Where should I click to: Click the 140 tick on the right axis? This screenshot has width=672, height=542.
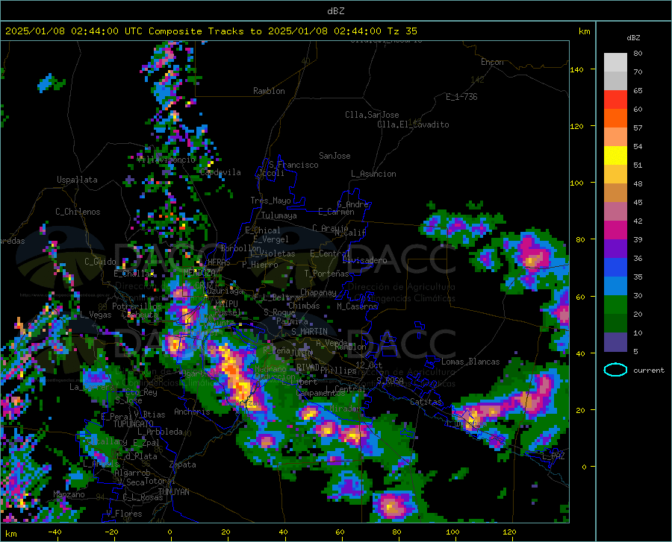point(576,69)
